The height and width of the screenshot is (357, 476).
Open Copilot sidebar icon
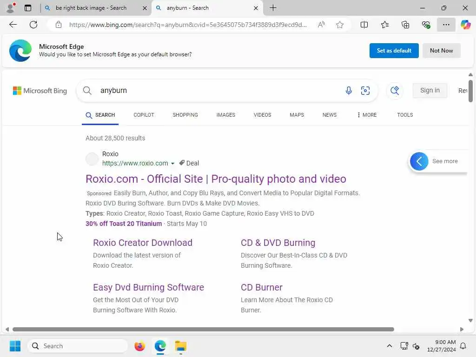[x=465, y=25]
